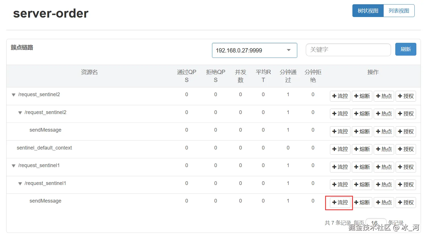The width and height of the screenshot is (426, 238).
Task: Add 热点 rule for last sendMessage row
Action: pos(384,203)
